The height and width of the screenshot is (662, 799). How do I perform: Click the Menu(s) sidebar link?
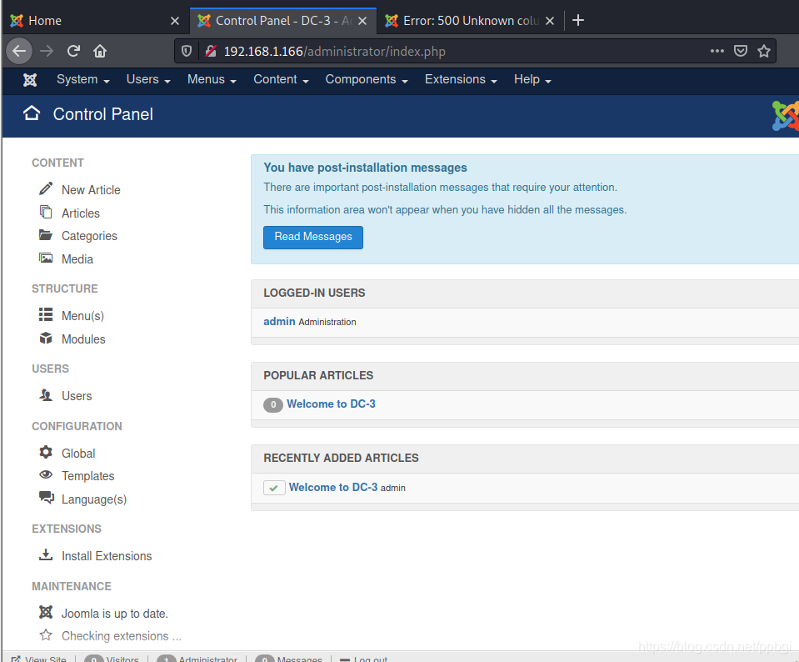tap(83, 316)
